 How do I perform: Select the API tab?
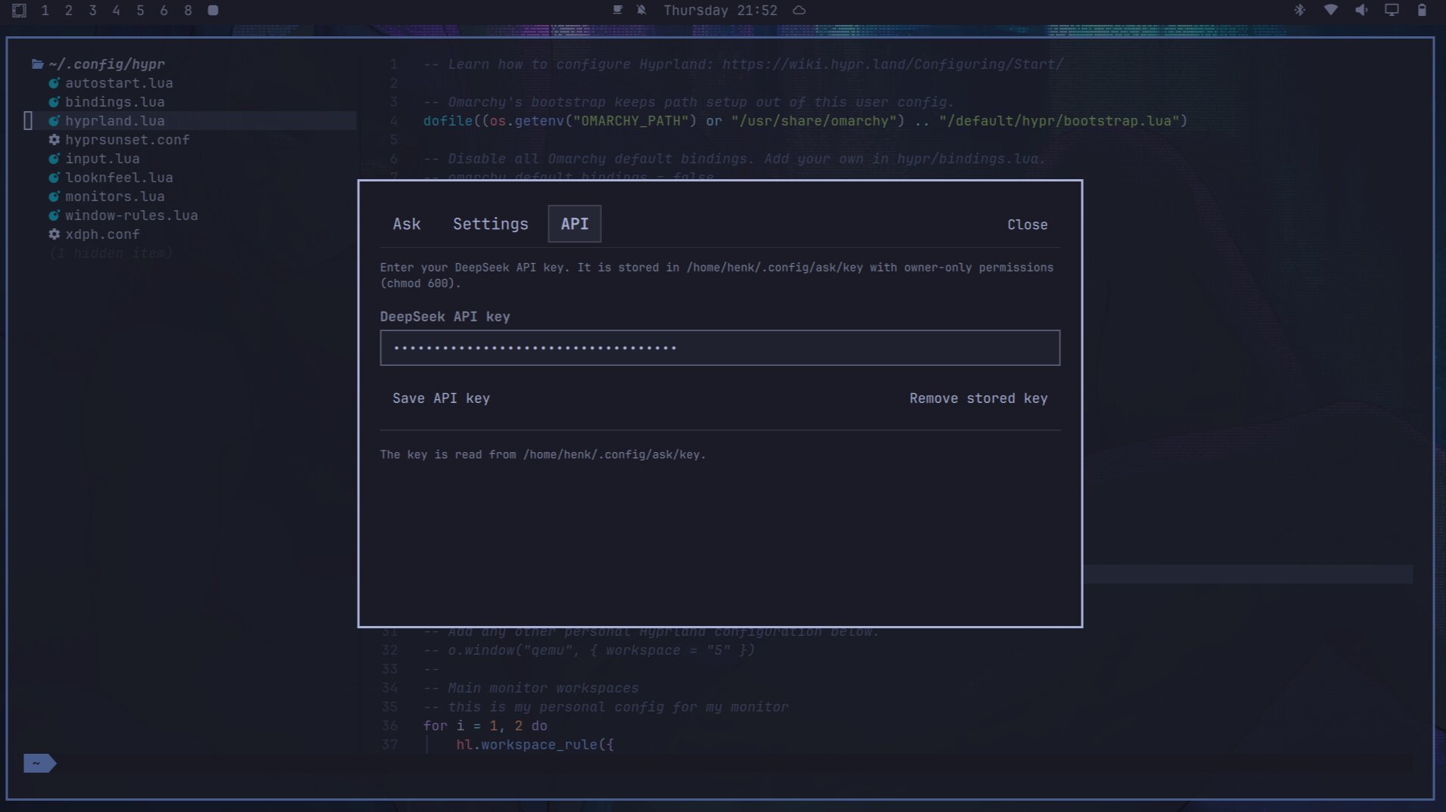(x=574, y=224)
